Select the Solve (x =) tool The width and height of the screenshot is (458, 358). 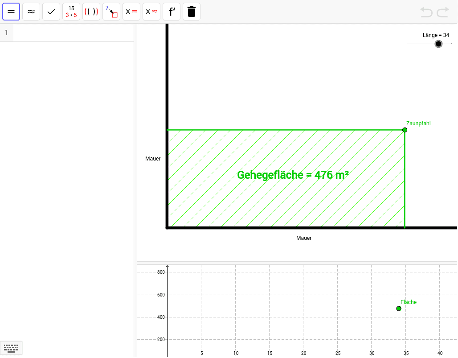click(131, 12)
